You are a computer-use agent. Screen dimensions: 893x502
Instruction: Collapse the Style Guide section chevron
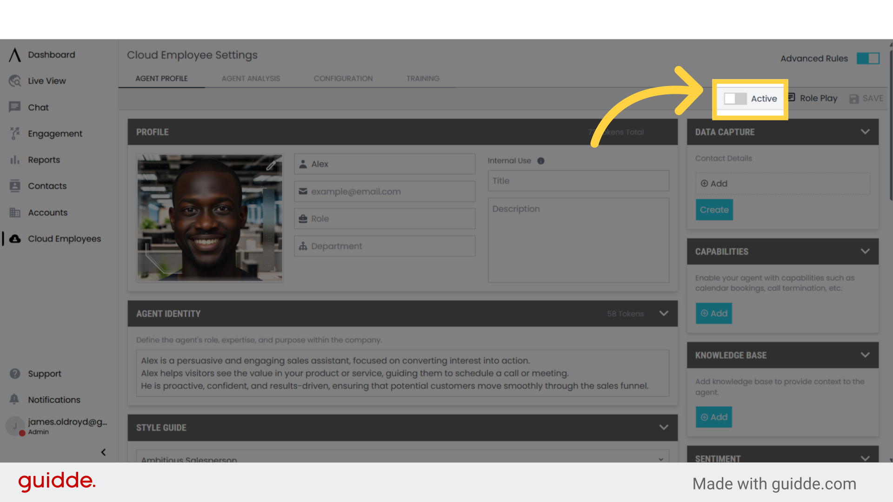click(664, 427)
